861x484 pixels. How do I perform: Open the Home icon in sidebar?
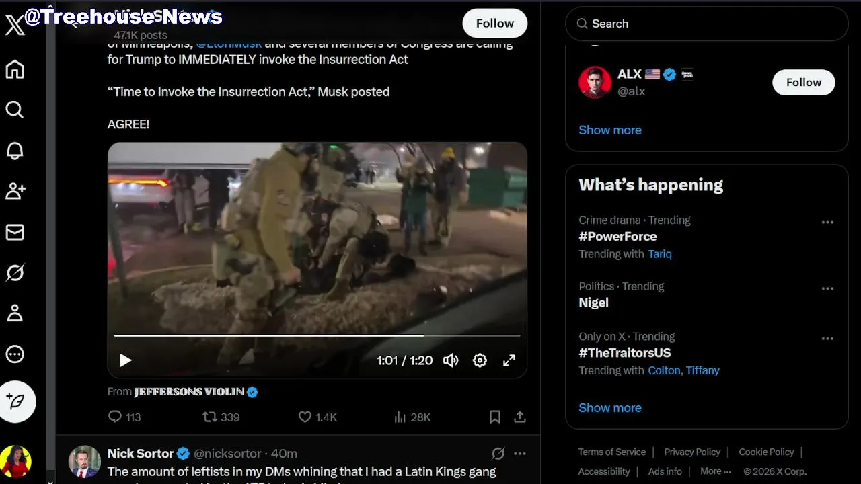15,69
